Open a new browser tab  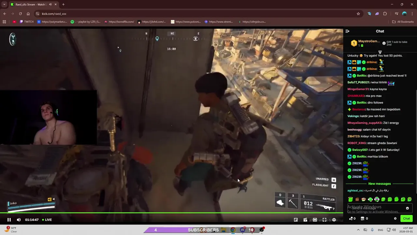63,4
